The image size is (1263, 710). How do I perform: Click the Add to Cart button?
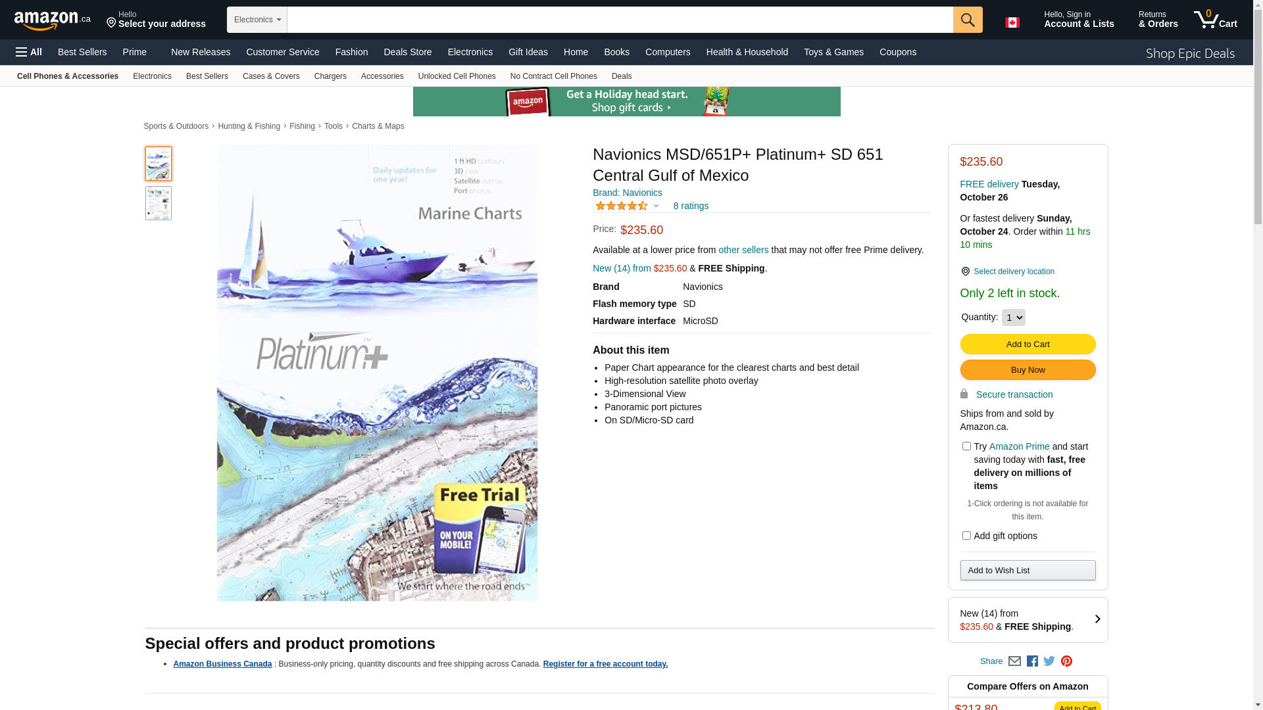click(1028, 344)
